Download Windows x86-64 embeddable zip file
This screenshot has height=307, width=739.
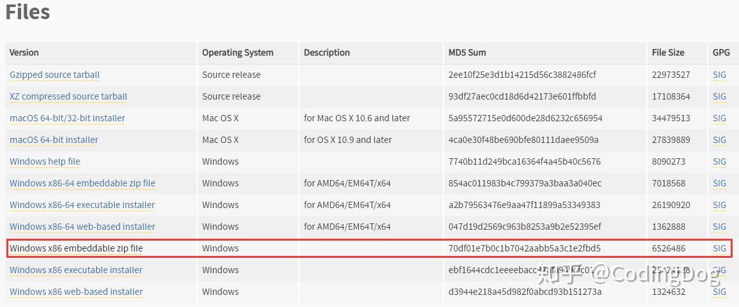click(83, 183)
